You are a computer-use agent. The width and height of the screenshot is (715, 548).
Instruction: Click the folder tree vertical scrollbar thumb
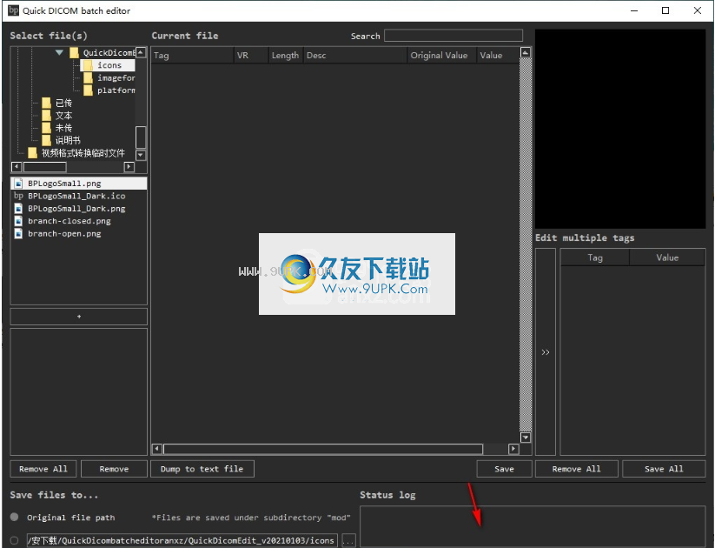[141, 137]
